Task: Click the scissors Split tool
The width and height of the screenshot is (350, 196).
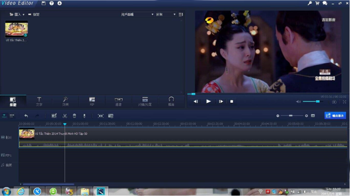Action: pos(65,116)
